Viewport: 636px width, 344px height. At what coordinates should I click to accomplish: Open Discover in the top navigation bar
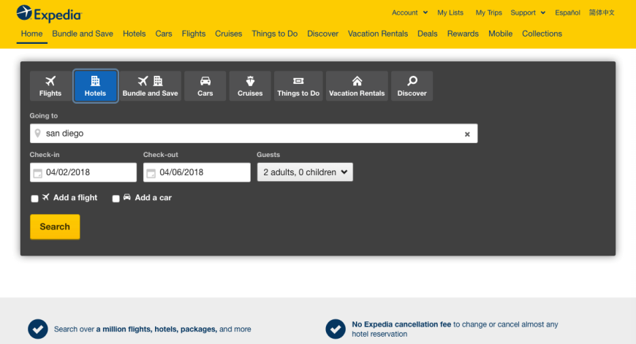(322, 34)
